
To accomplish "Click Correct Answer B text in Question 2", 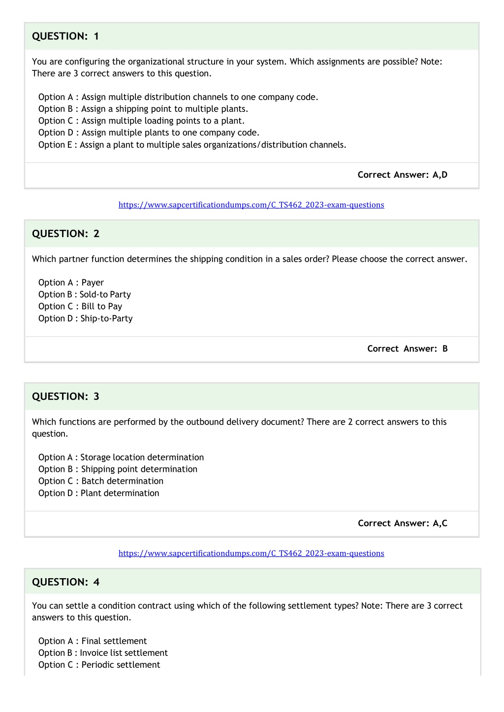I will coord(408,348).
